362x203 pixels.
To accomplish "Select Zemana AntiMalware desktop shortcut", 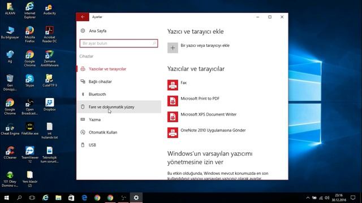I will pyautogui.click(x=49, y=59).
